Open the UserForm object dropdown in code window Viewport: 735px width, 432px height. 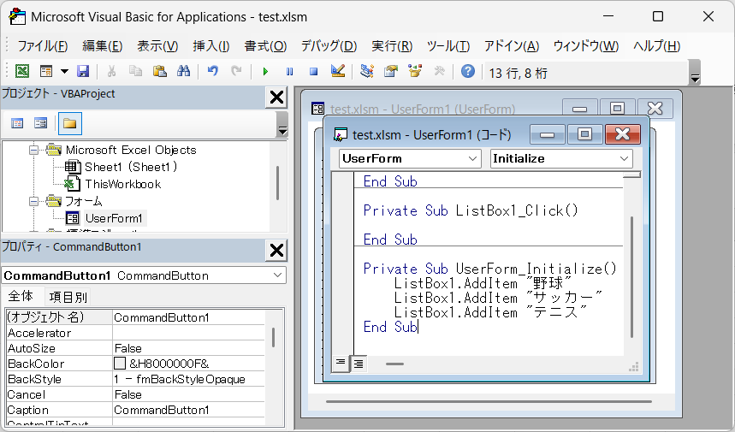pyautogui.click(x=472, y=159)
